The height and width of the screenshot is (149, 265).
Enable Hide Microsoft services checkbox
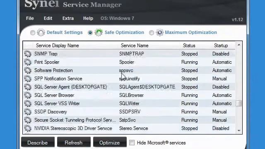[132, 143]
